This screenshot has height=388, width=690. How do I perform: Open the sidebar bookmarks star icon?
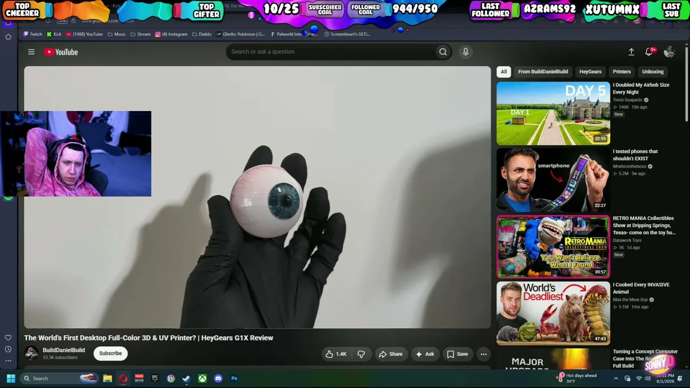click(8, 37)
